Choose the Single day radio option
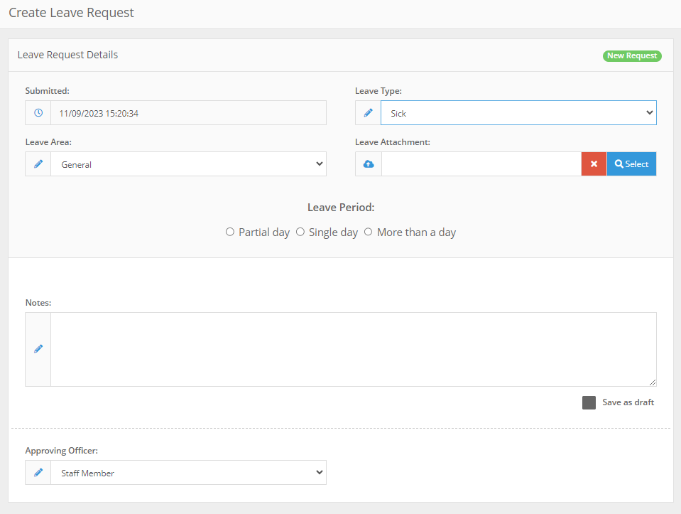This screenshot has width=681, height=514. point(300,232)
